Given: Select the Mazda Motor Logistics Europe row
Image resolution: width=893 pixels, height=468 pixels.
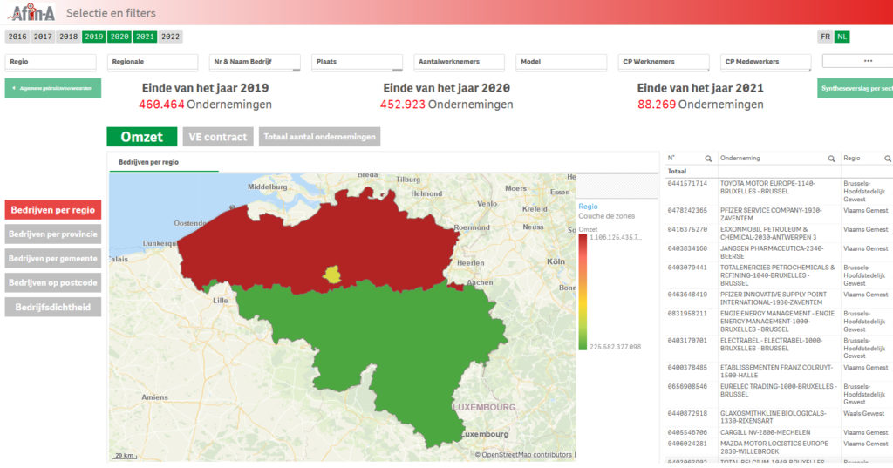Looking at the screenshot, I should click(779, 447).
